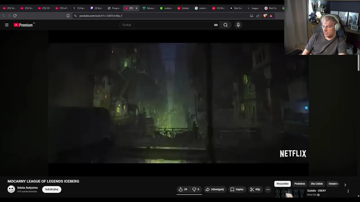Switch to the '(55) You' browser tab
Image resolution: width=360 pixels, height=202 pixels.
9,8
